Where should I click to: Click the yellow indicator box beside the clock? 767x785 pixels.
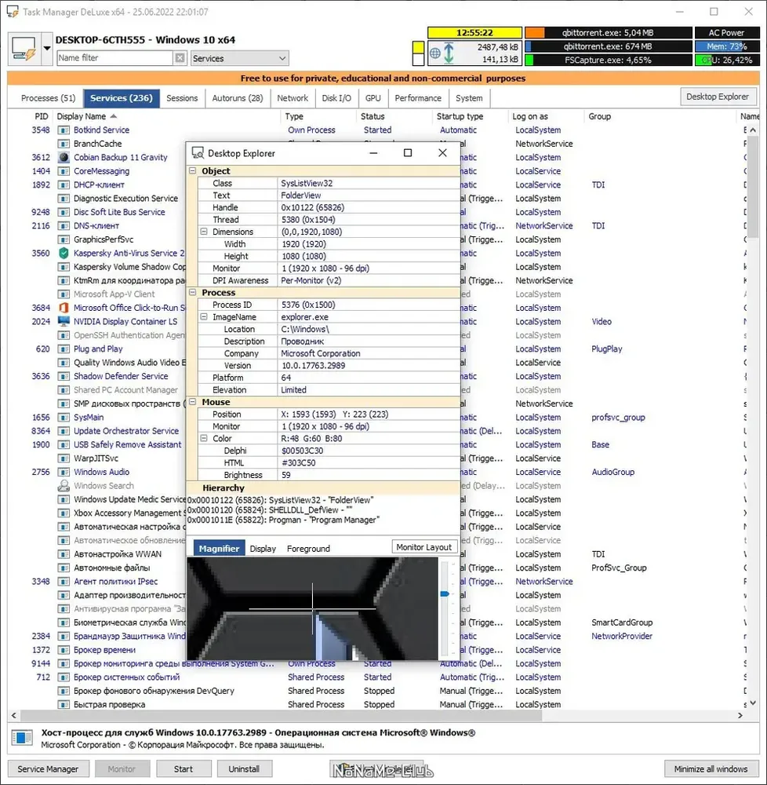click(x=418, y=48)
